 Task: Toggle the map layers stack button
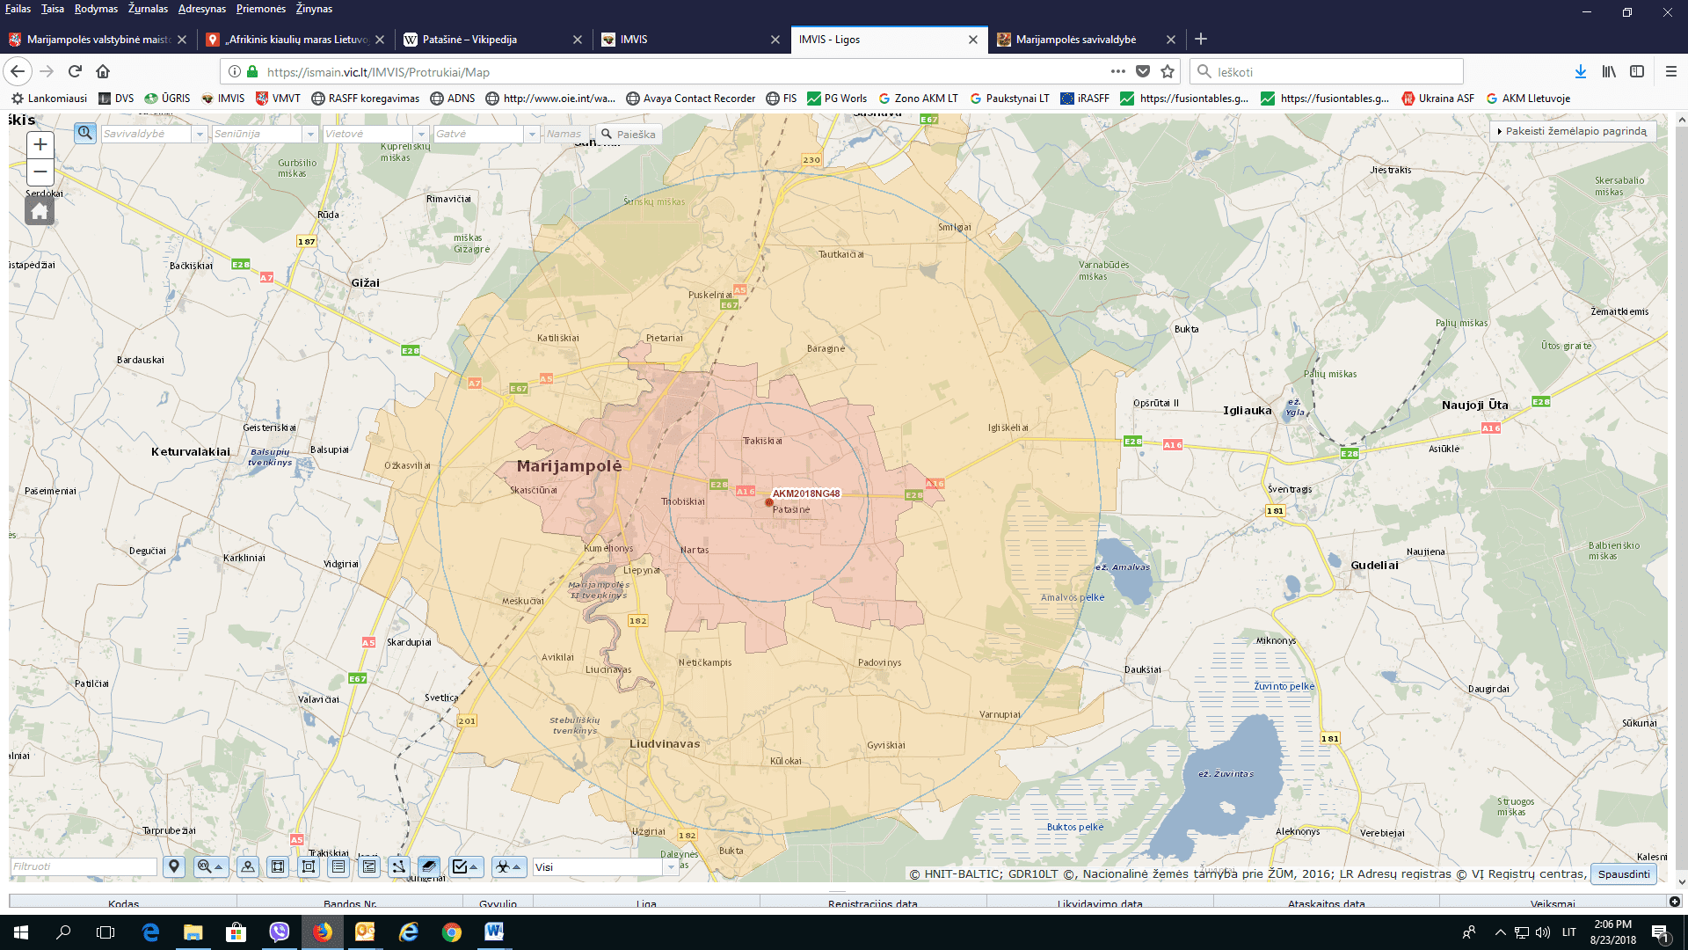coord(429,866)
